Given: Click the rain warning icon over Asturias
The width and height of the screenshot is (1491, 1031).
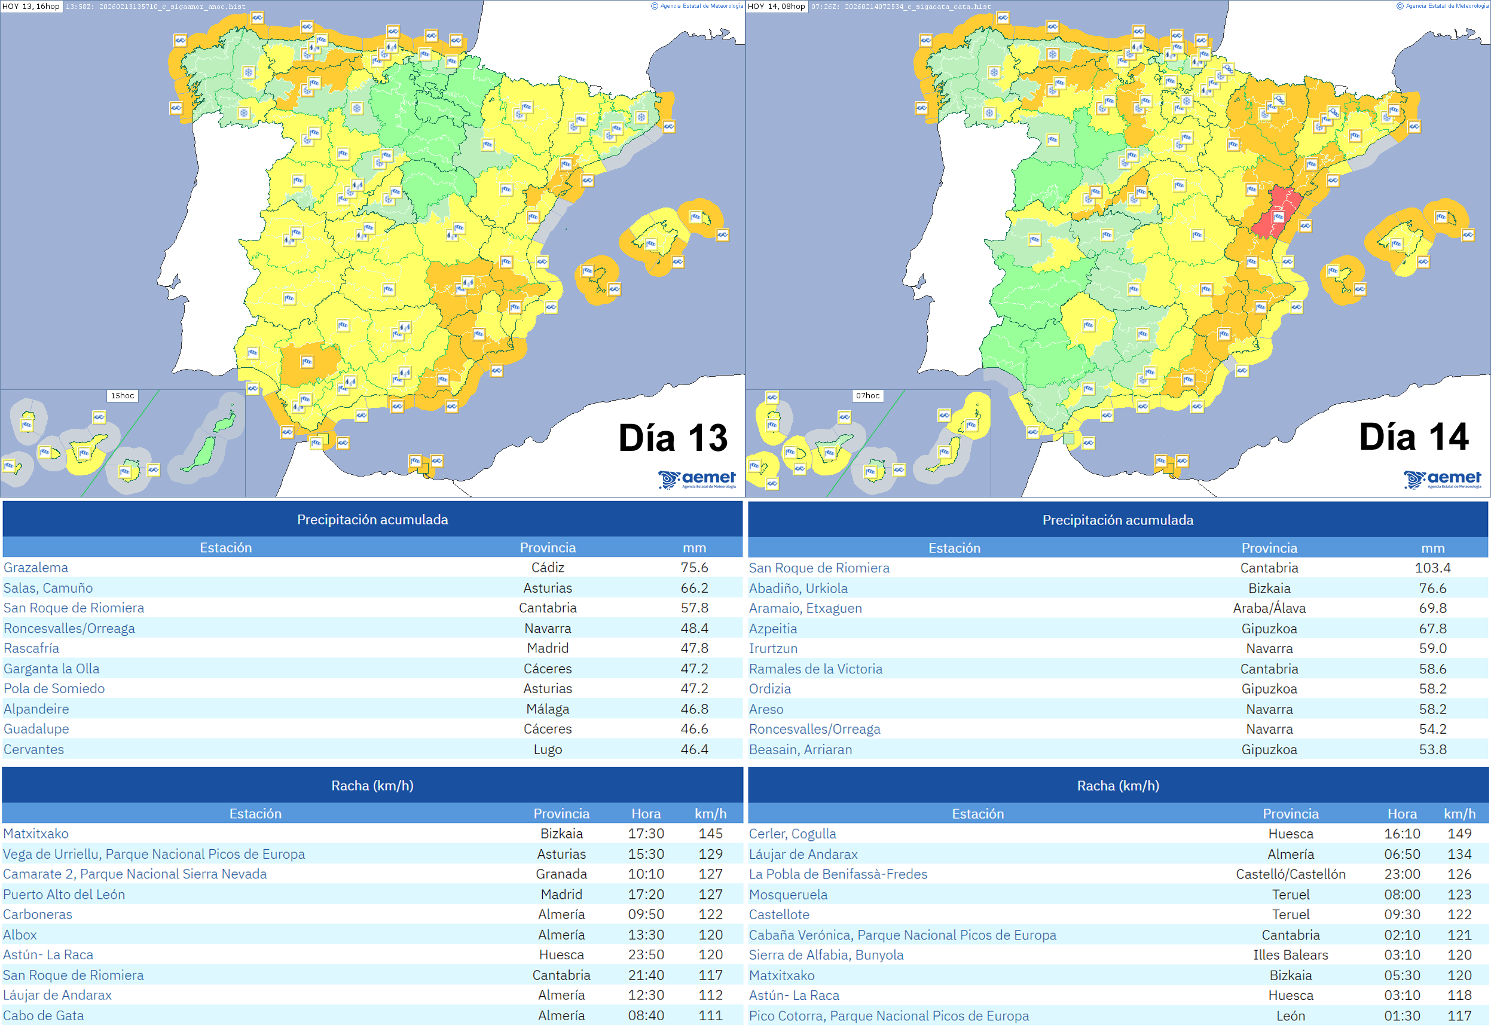Looking at the screenshot, I should pyautogui.click(x=313, y=47).
